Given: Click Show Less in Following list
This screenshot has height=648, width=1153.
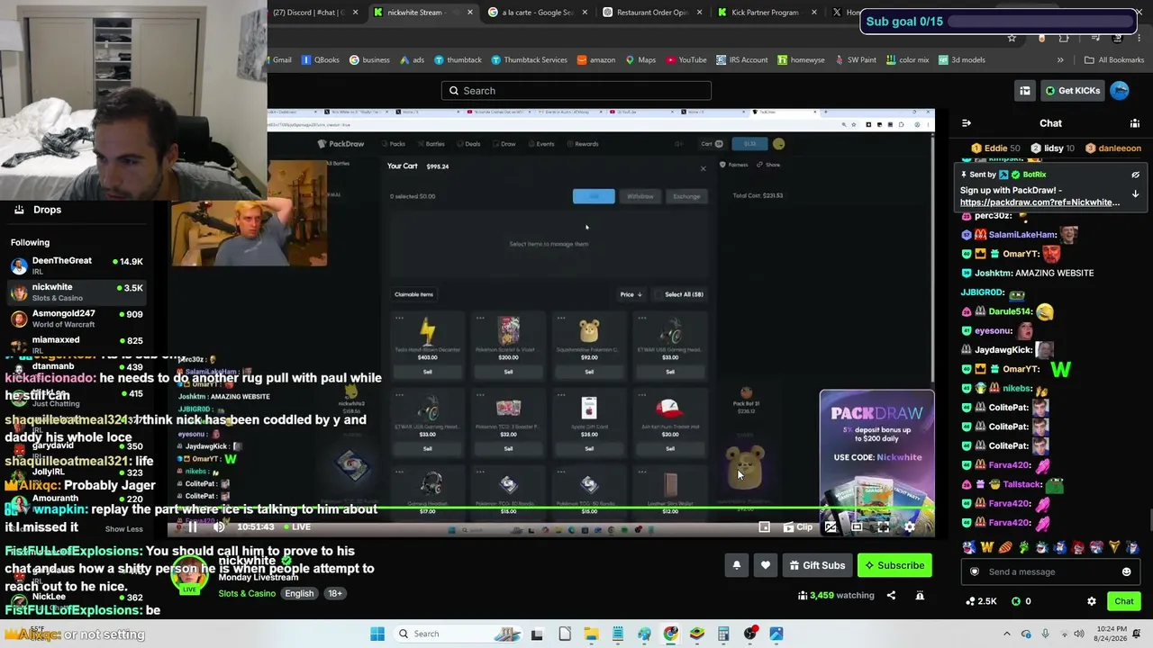Looking at the screenshot, I should click(123, 529).
